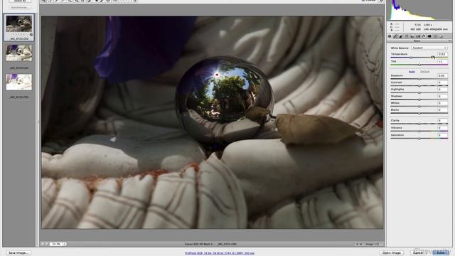The width and height of the screenshot is (455, 256).
Task: Click the Temperature slider track
Action: point(419,58)
